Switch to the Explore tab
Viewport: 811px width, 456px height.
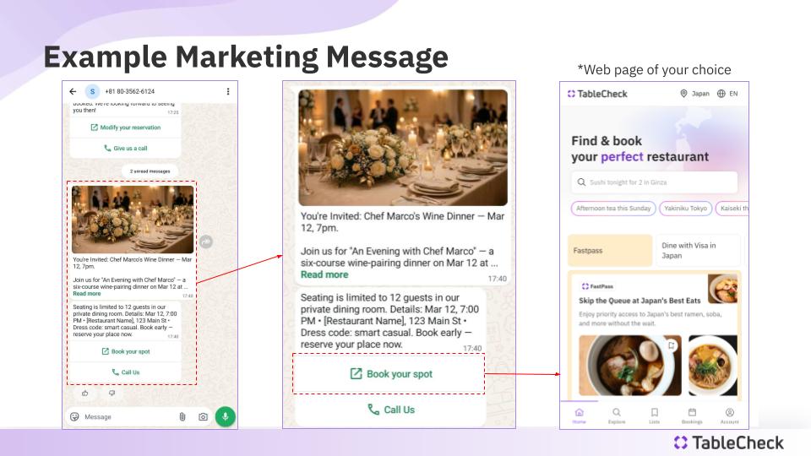pyautogui.click(x=617, y=415)
